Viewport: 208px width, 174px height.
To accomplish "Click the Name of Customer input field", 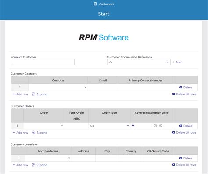I will pos(43,62).
